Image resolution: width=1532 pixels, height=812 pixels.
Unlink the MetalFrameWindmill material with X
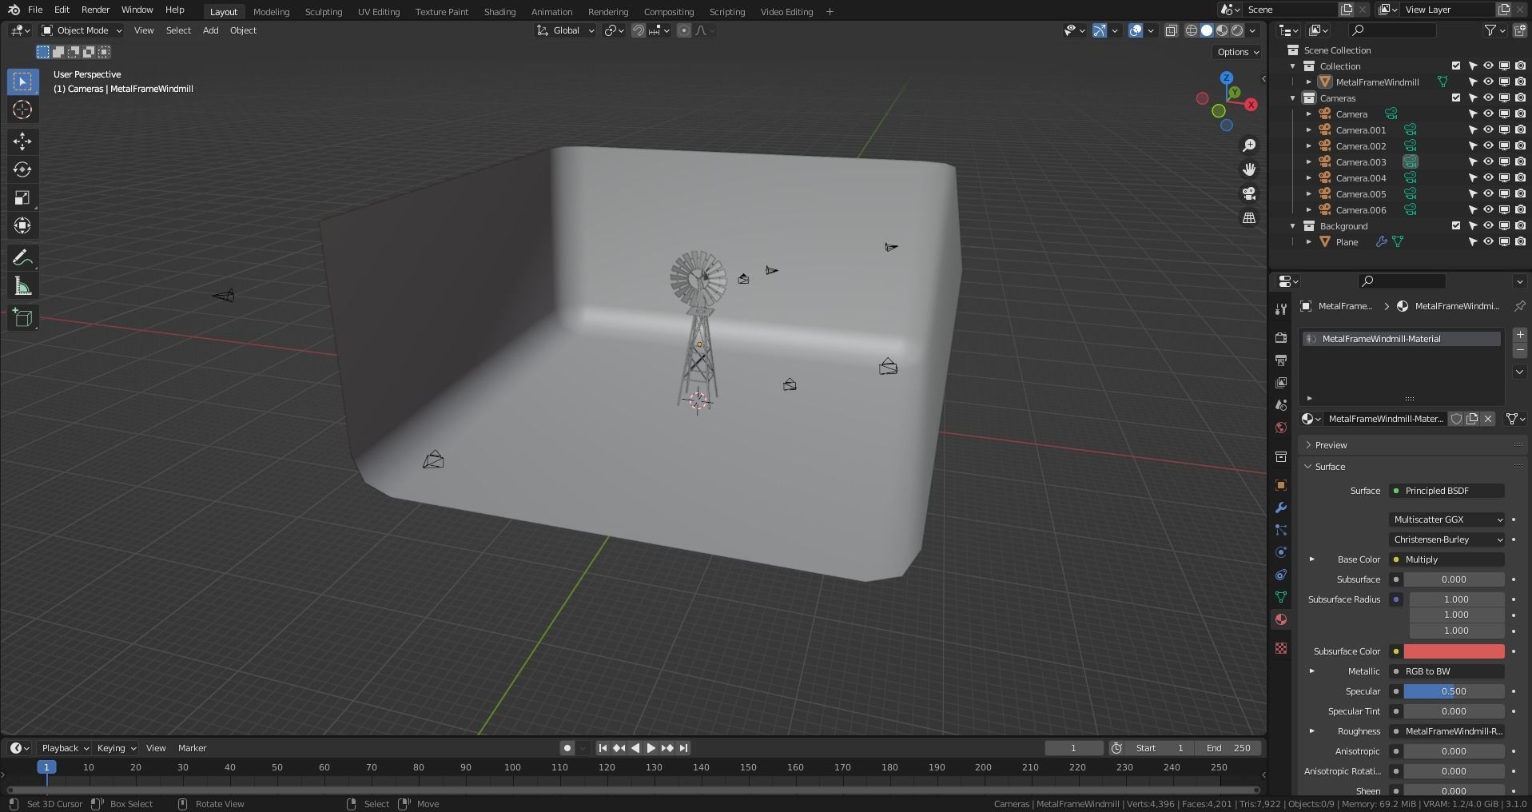[x=1488, y=419]
